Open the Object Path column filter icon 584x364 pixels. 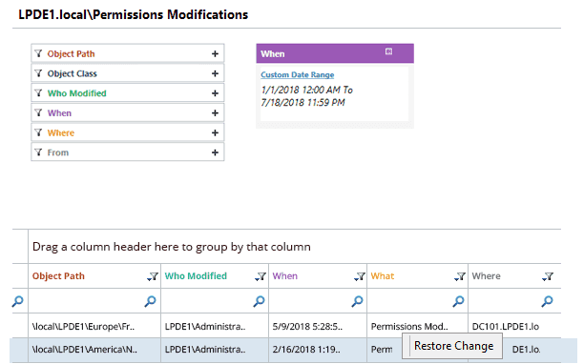point(153,276)
